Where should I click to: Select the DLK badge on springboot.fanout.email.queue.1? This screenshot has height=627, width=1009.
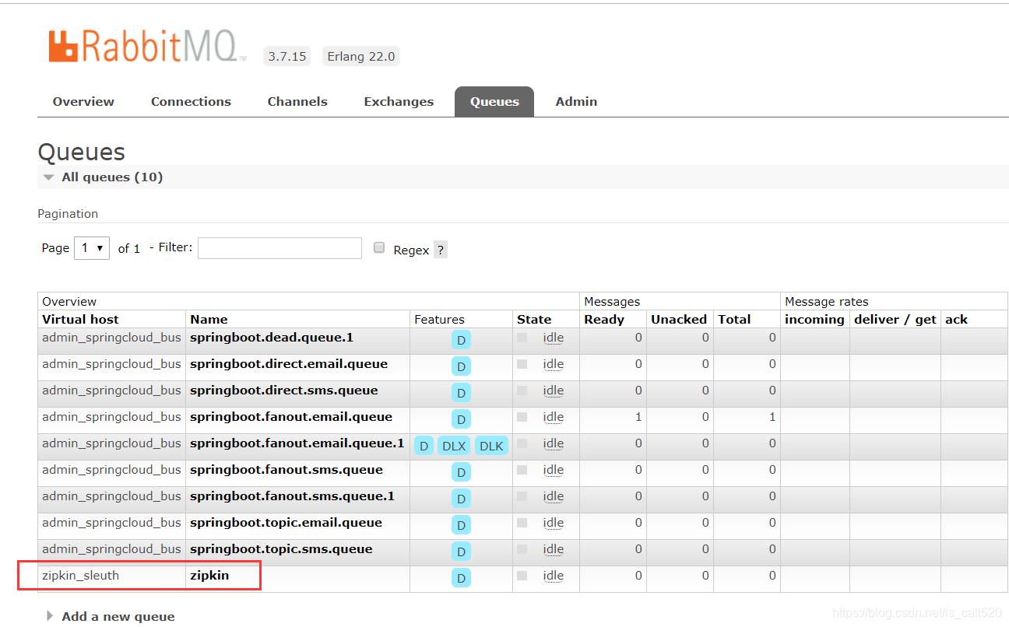click(x=491, y=446)
